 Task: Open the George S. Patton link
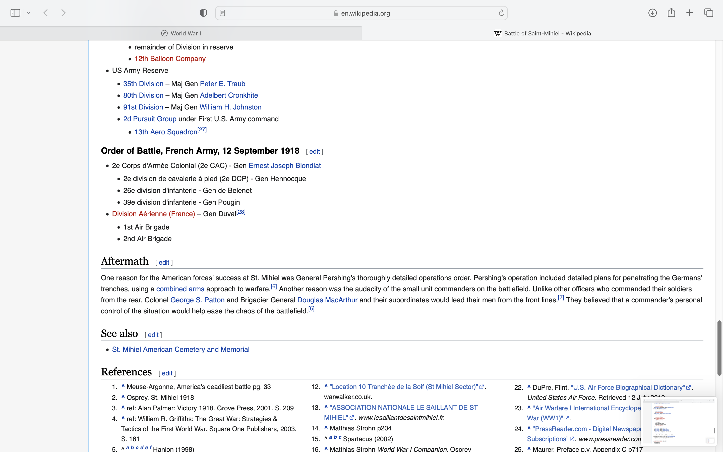click(x=197, y=300)
